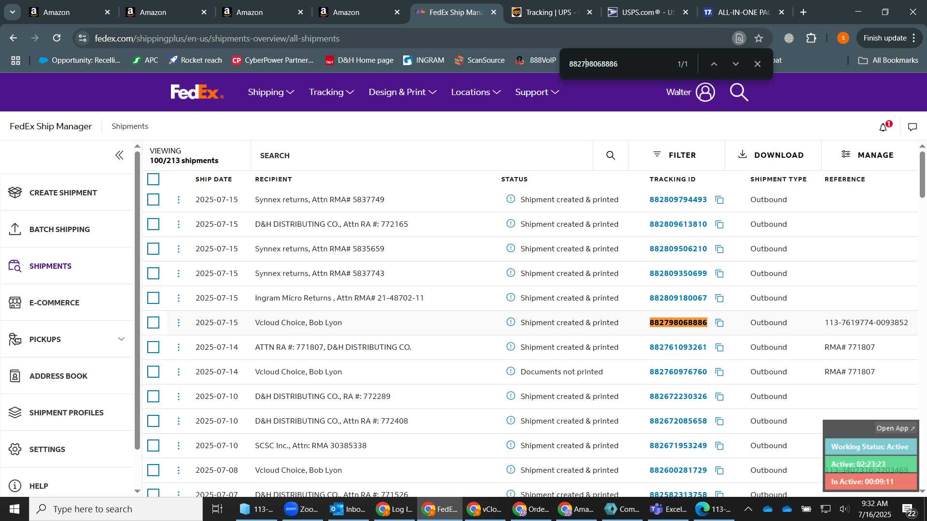927x521 pixels.
Task: Click status info icon for Documents not printed
Action: tap(511, 371)
